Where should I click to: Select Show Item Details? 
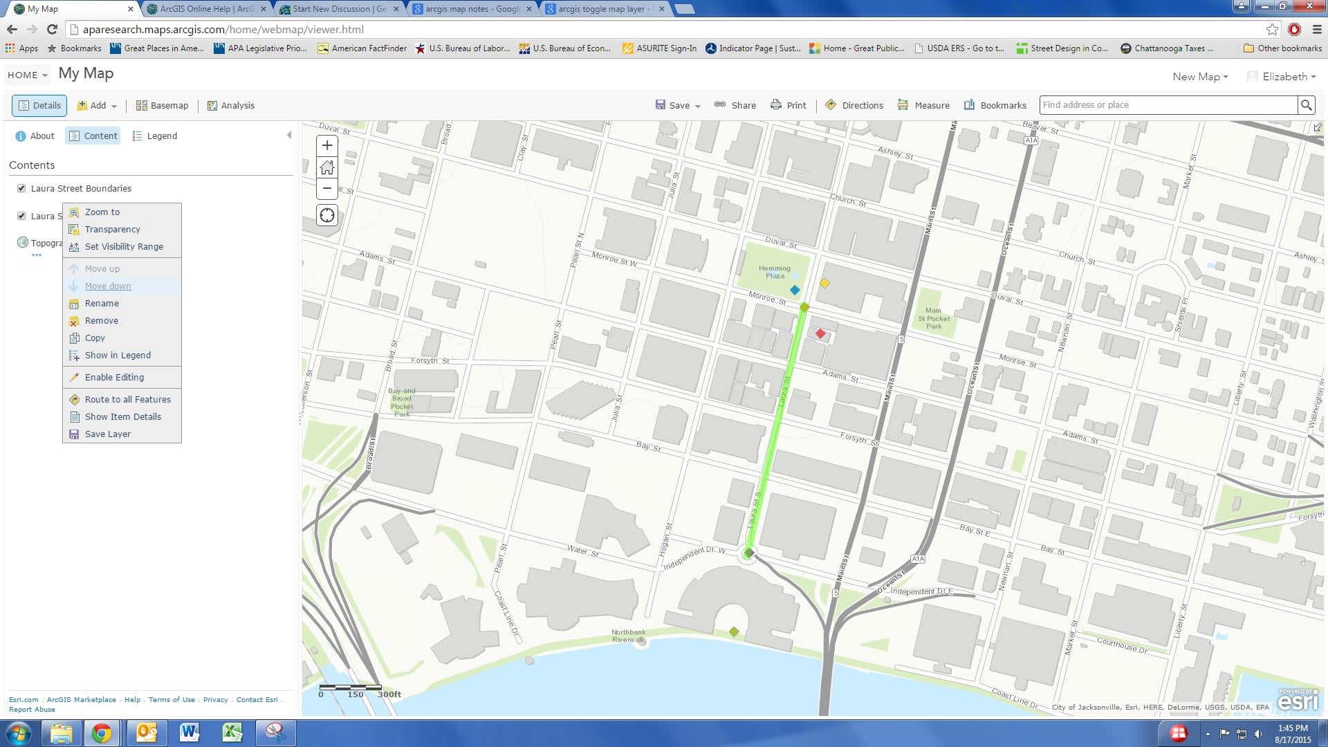click(x=122, y=416)
